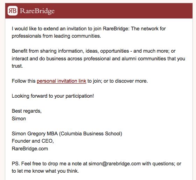Screen dimensions: 196x180
Task: Click the "I would like to extend" sentence
Action: coord(89,29)
